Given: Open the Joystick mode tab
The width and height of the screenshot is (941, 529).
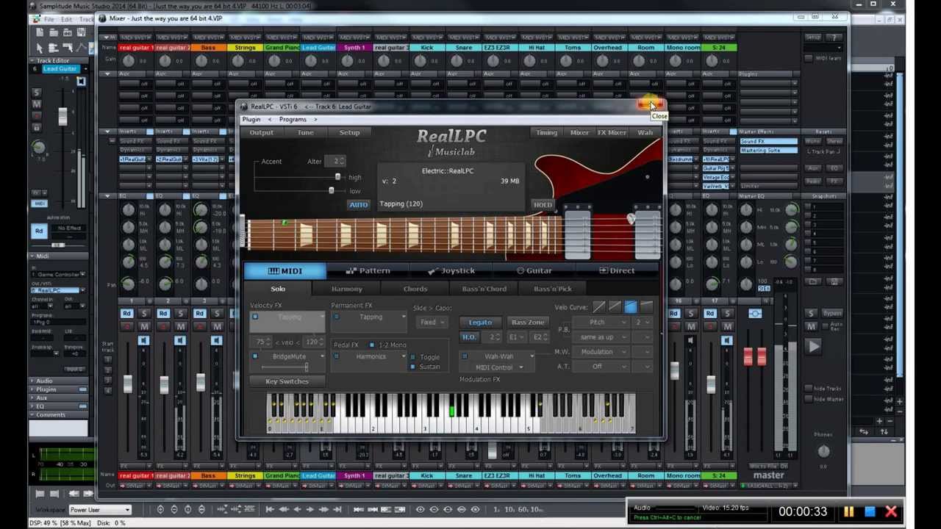Looking at the screenshot, I should (451, 271).
